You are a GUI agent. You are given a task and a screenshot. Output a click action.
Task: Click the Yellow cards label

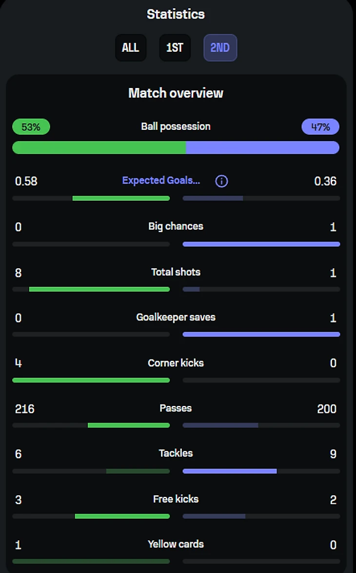point(176,544)
